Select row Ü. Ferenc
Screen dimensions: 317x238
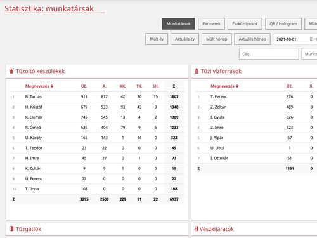click(97, 178)
